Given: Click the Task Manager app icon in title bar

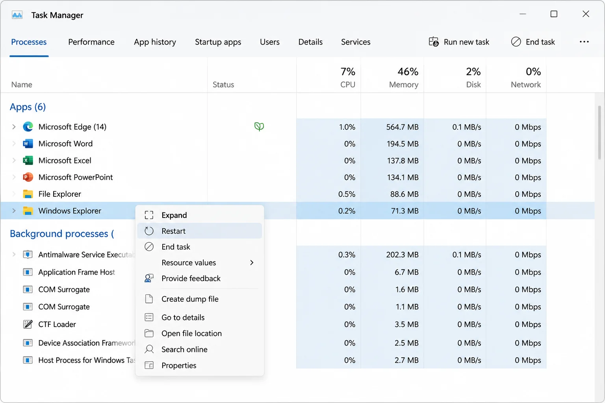Looking at the screenshot, I should [x=17, y=15].
